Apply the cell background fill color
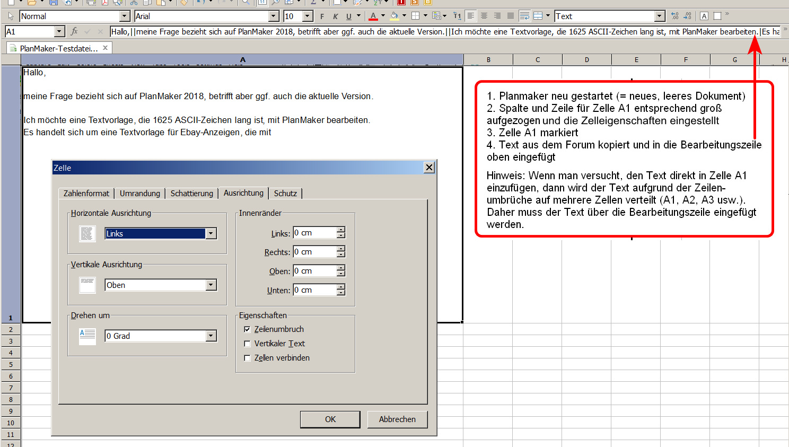Screen dimensions: 789x447 pos(394,16)
